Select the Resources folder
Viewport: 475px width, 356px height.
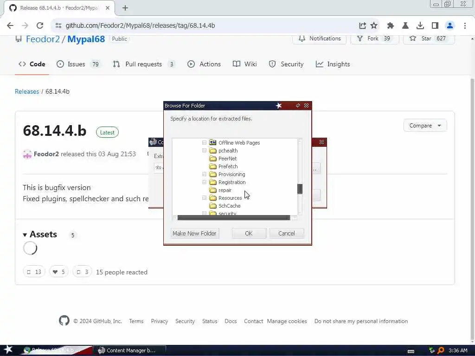230,197
